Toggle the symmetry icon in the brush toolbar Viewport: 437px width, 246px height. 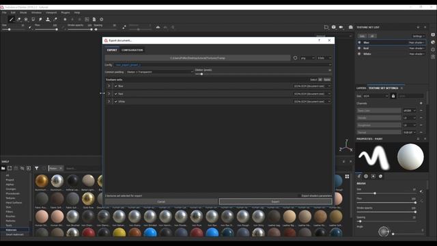coord(158,27)
